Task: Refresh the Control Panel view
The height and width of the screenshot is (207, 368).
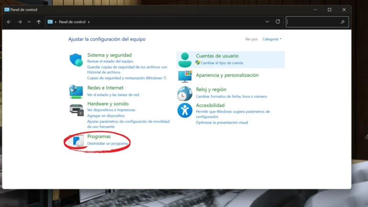Action: click(277, 22)
